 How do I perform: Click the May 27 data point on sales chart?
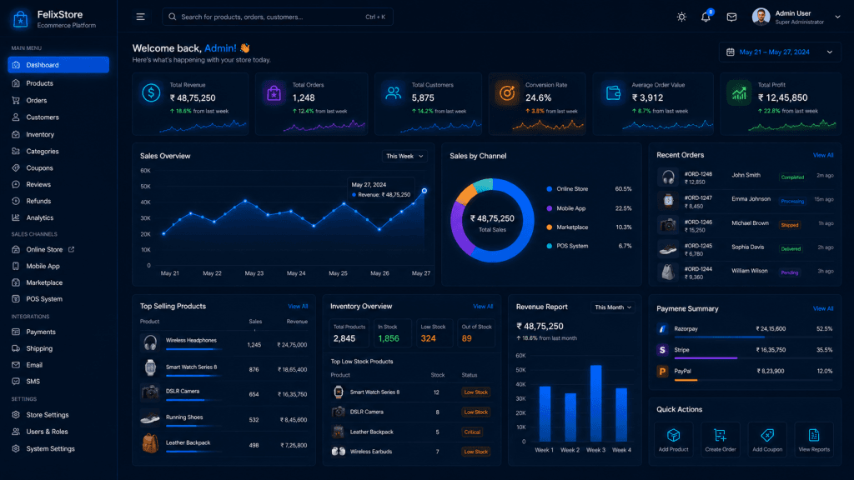(424, 191)
